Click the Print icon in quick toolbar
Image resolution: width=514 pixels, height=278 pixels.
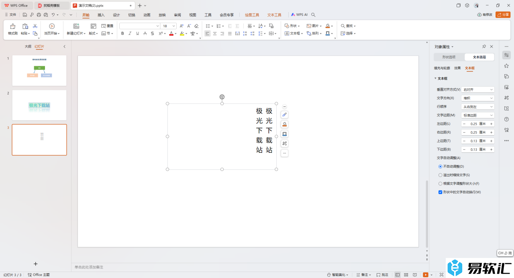click(39, 15)
